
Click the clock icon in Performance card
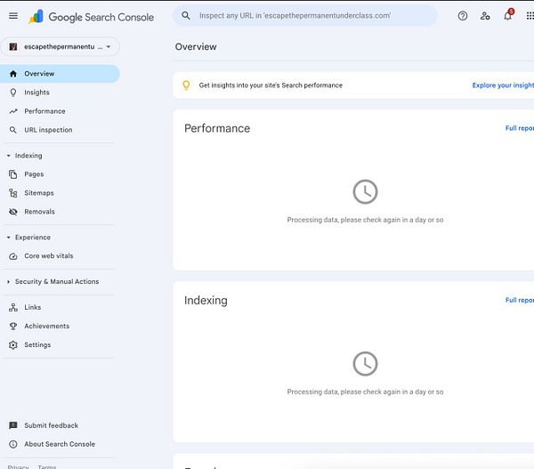[365, 191]
